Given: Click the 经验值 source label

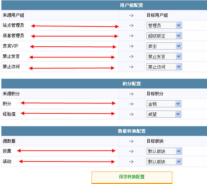Looking at the screenshot, I should click(9, 114).
